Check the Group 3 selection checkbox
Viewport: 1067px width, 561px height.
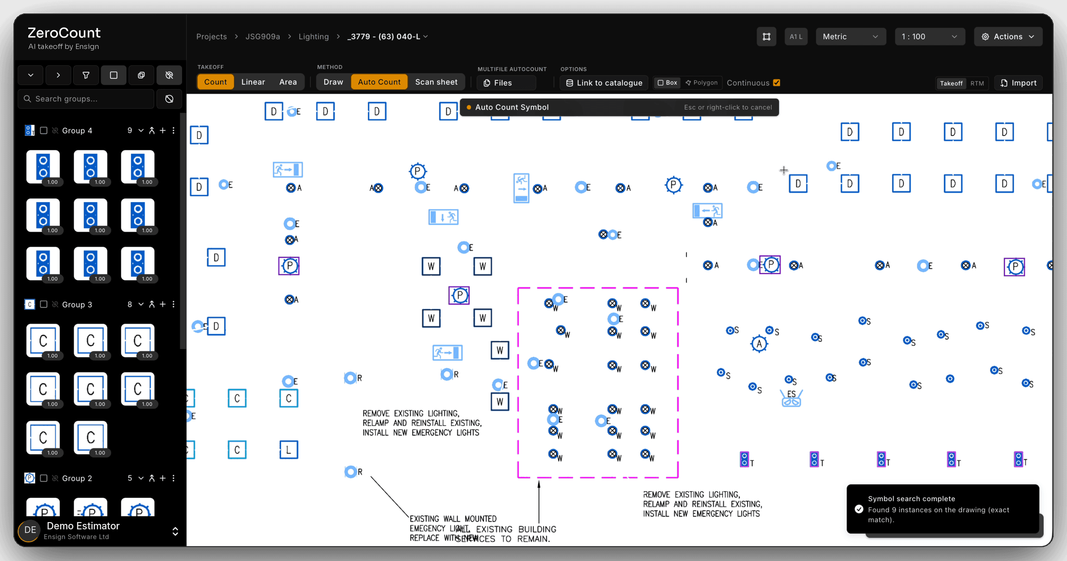(x=44, y=304)
